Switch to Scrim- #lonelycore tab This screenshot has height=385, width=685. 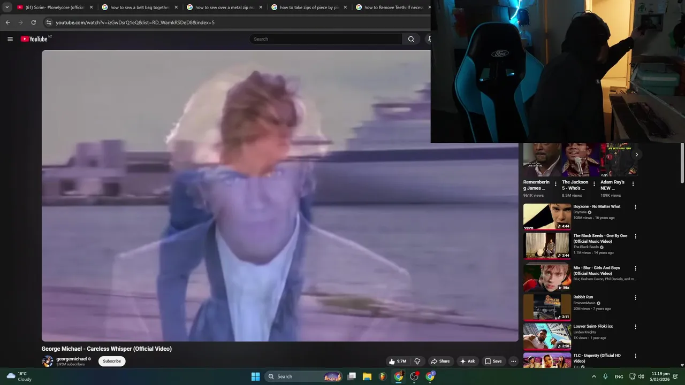pyautogui.click(x=54, y=7)
